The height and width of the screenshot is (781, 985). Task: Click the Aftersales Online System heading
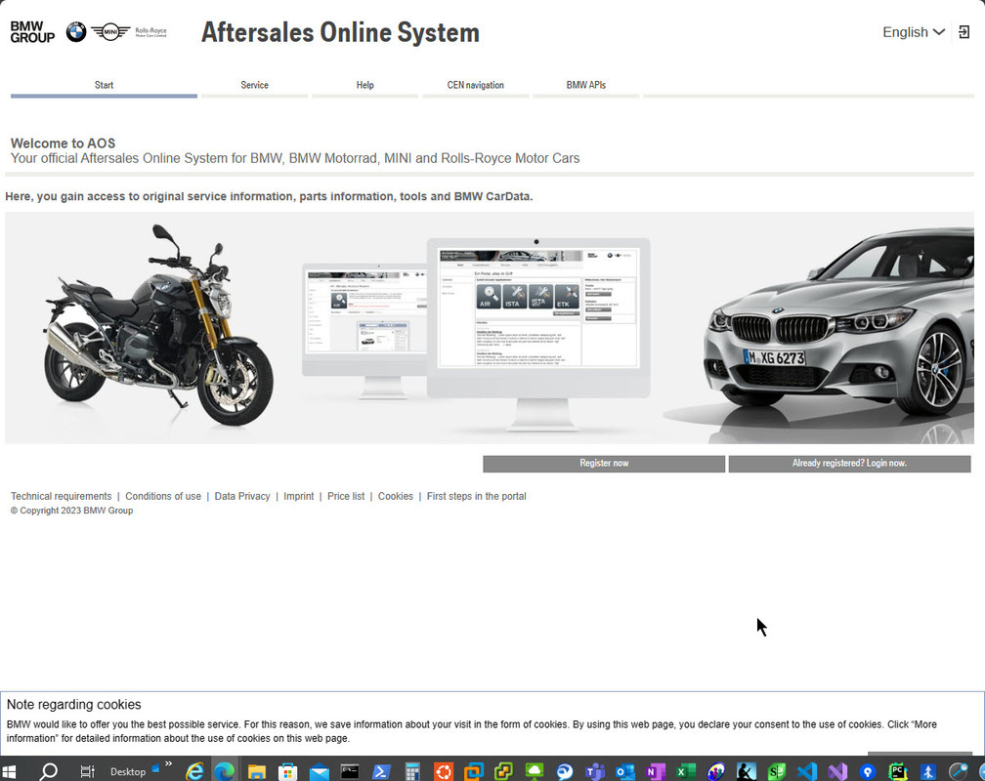click(340, 32)
